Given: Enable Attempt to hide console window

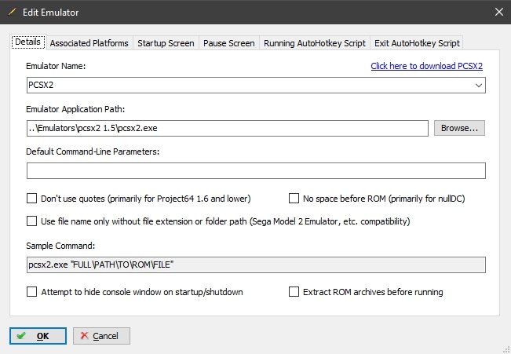Looking at the screenshot, I should pos(31,292).
